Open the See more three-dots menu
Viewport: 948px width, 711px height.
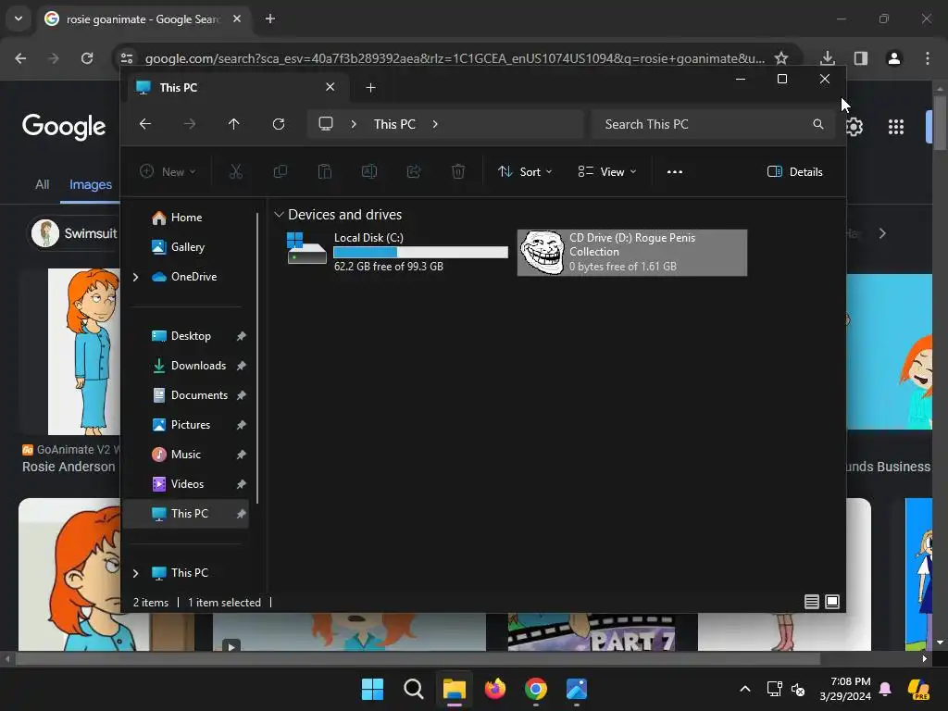click(x=675, y=171)
